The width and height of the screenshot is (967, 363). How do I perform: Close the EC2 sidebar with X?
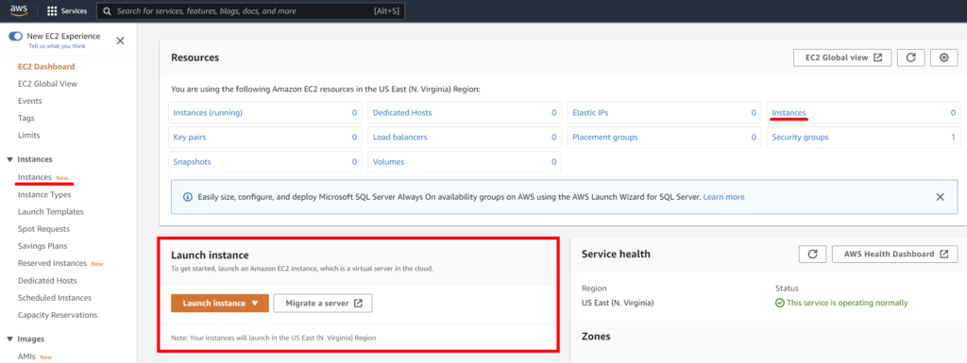tap(120, 41)
